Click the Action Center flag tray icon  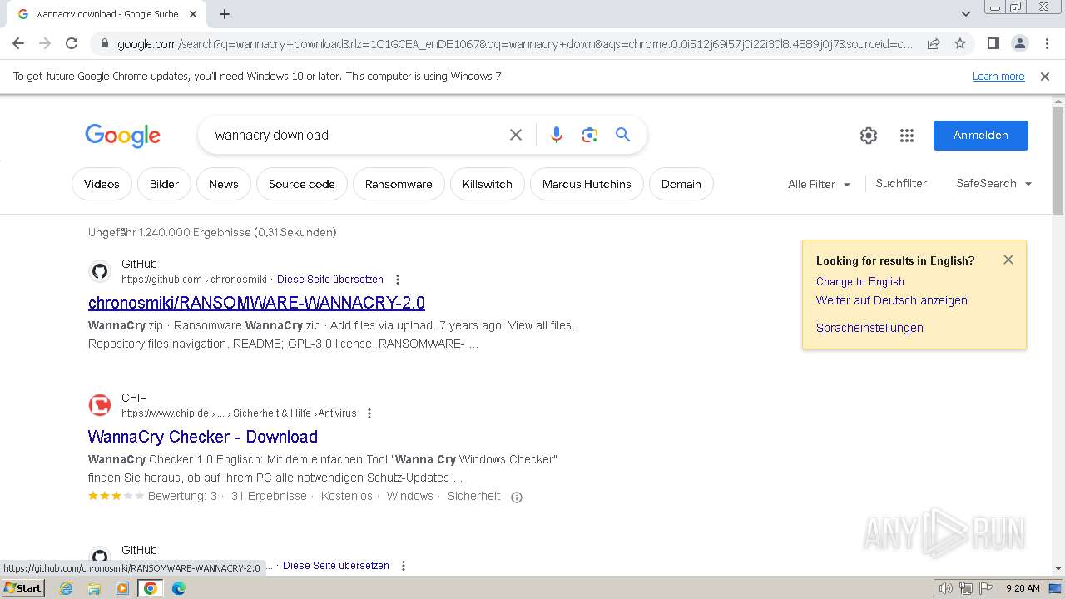tap(985, 588)
